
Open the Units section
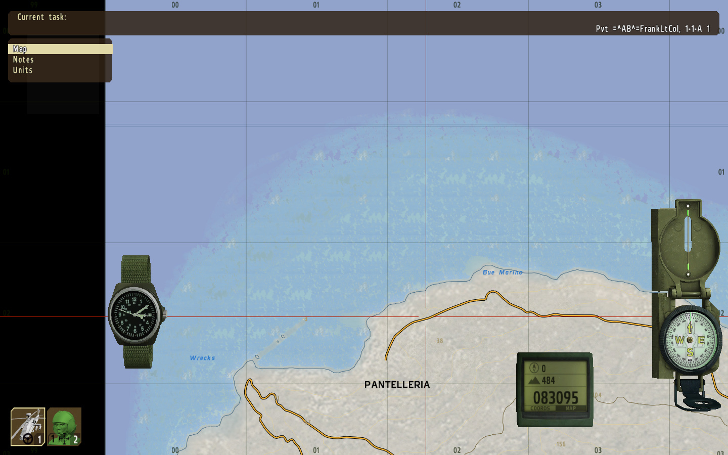[x=23, y=70]
